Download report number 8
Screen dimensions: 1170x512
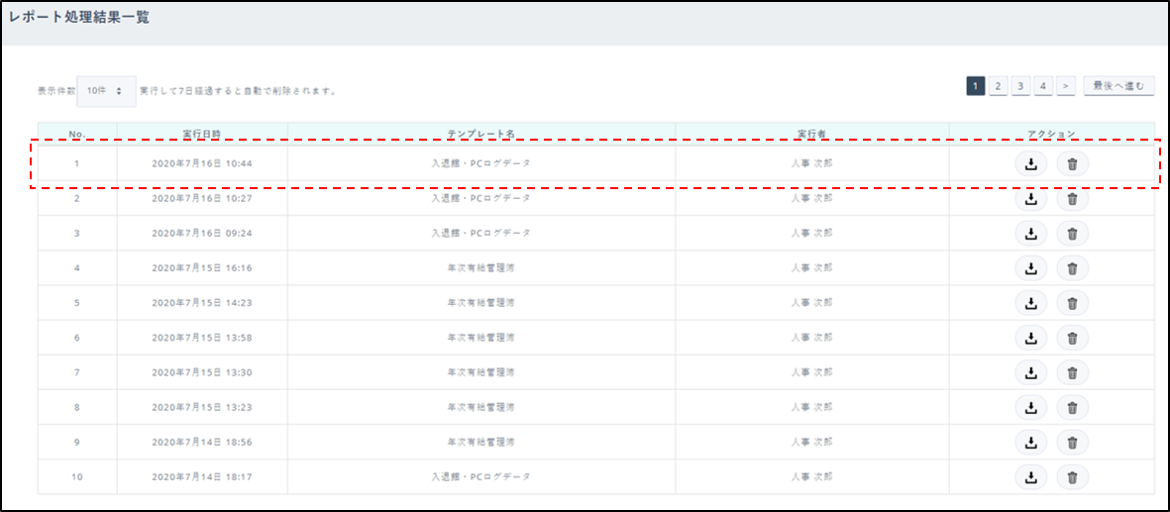click(x=1030, y=407)
